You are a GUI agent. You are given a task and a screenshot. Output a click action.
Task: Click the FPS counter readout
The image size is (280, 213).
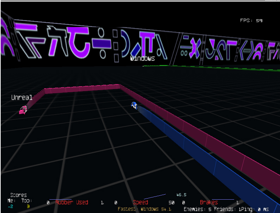tap(251, 21)
